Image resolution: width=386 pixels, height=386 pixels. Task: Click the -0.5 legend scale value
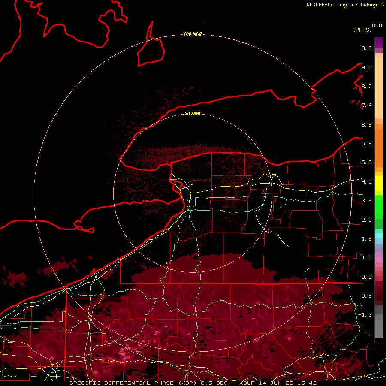click(365, 296)
